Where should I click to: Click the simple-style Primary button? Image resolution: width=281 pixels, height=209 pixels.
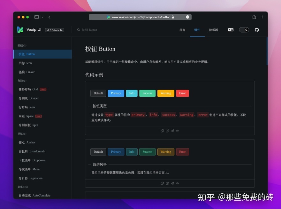116,152
